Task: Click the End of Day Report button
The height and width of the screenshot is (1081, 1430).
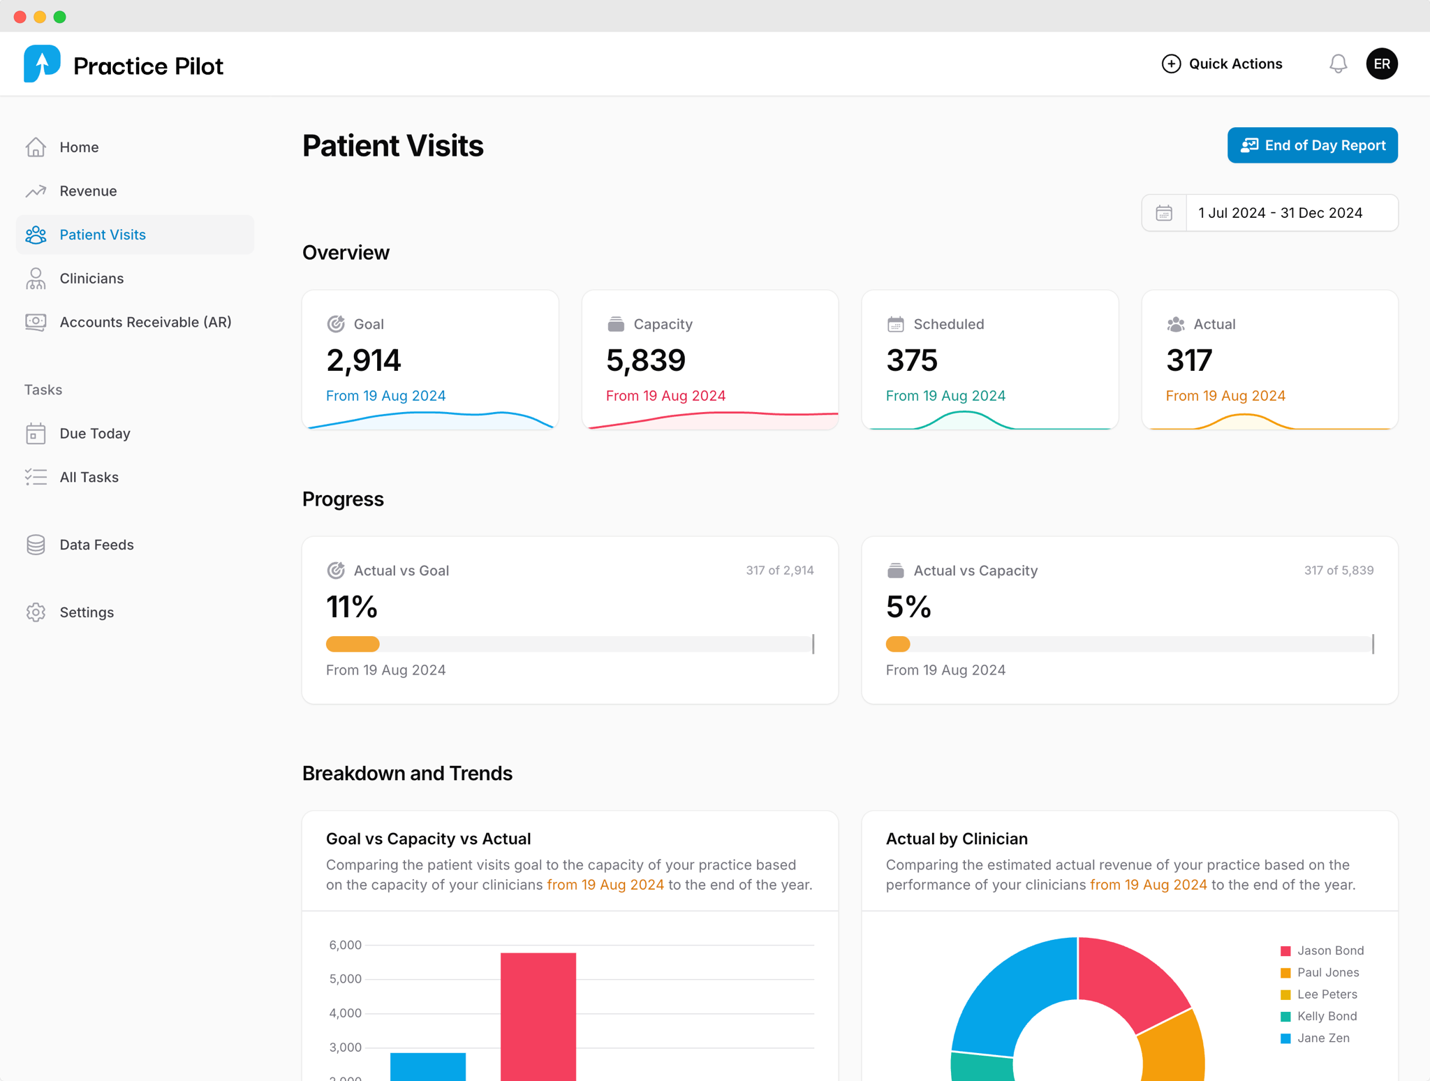Action: [x=1312, y=145]
